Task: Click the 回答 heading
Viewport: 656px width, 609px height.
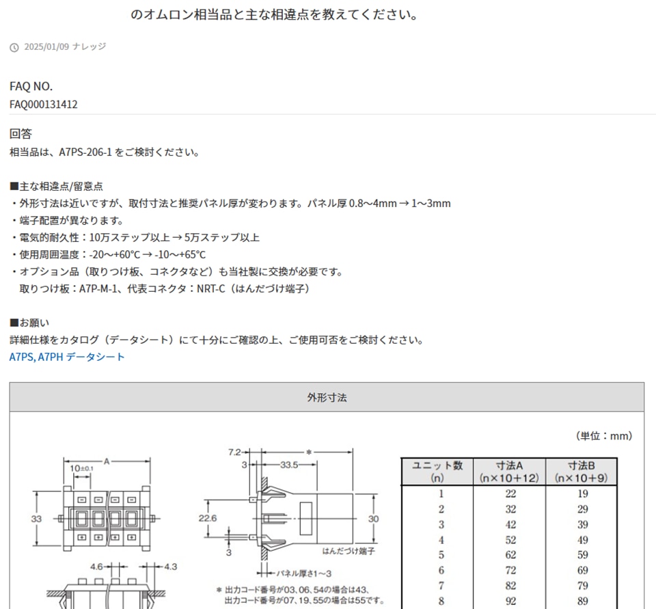Action: click(x=20, y=134)
